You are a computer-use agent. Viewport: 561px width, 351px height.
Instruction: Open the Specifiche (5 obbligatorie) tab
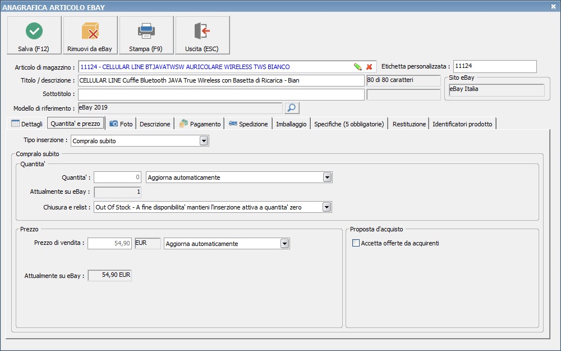pos(349,124)
